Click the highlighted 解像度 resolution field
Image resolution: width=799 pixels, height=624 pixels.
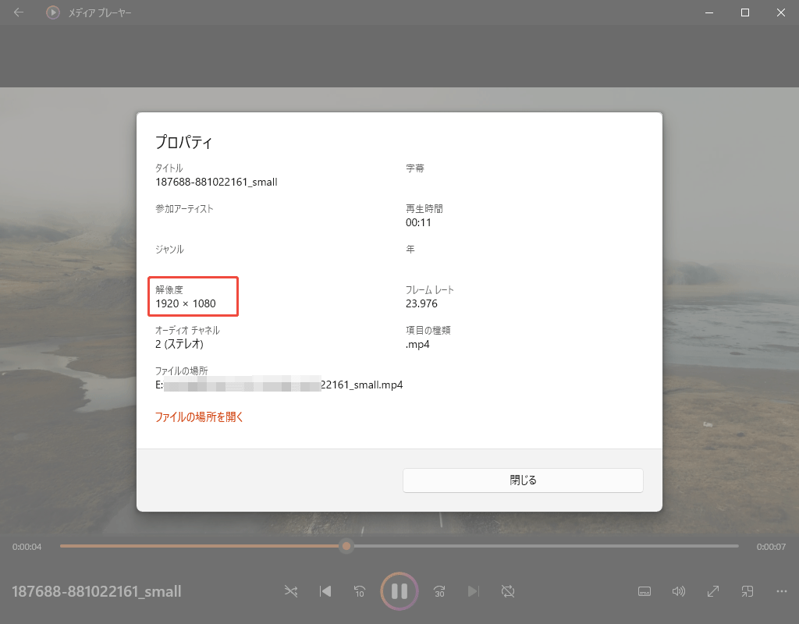(x=193, y=296)
